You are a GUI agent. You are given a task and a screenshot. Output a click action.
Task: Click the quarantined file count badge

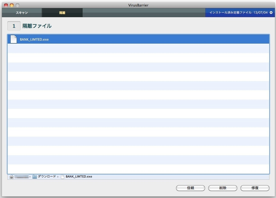point(14,26)
